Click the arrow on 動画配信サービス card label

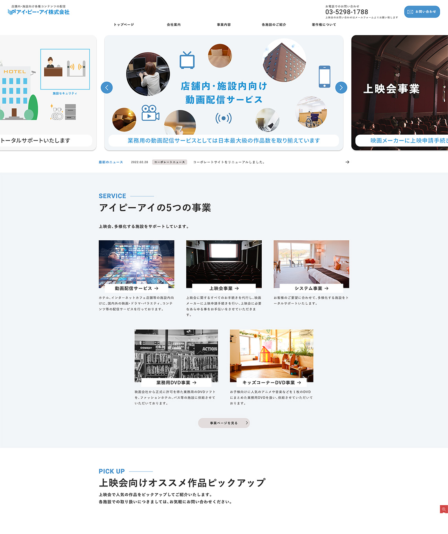point(156,288)
